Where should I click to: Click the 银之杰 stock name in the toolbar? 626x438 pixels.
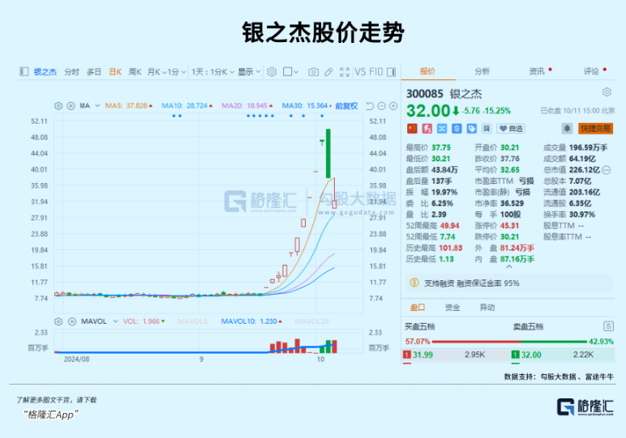click(x=45, y=72)
